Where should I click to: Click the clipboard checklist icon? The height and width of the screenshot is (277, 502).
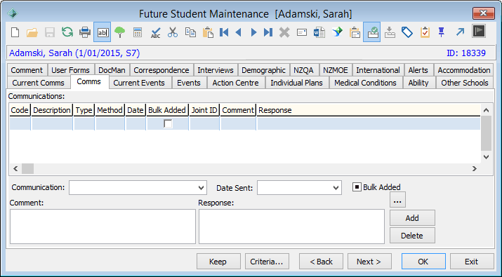pos(425,32)
